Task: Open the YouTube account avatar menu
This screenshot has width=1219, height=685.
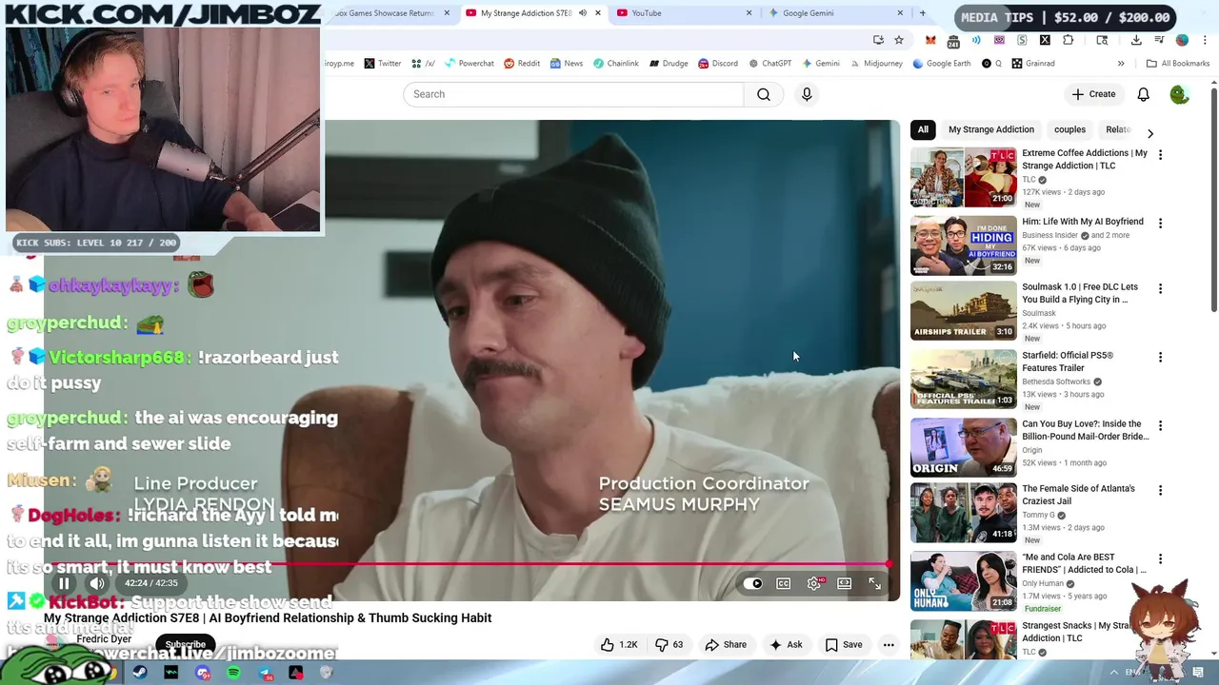Action: [x=1179, y=94]
